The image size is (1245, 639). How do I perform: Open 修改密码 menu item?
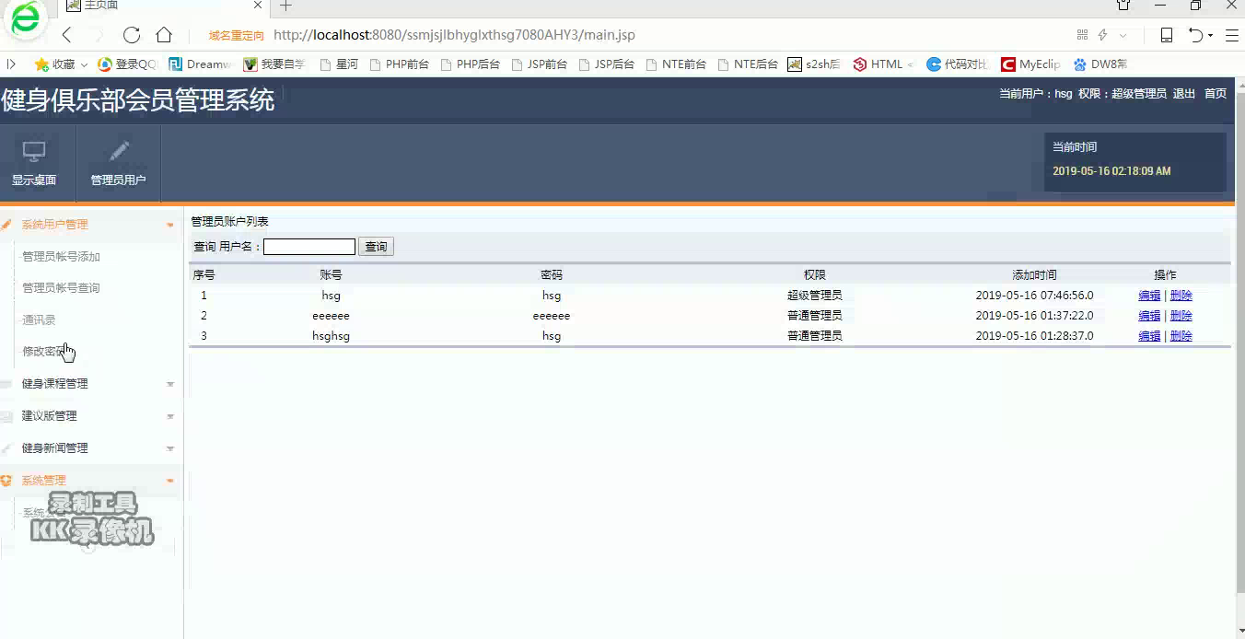point(44,351)
